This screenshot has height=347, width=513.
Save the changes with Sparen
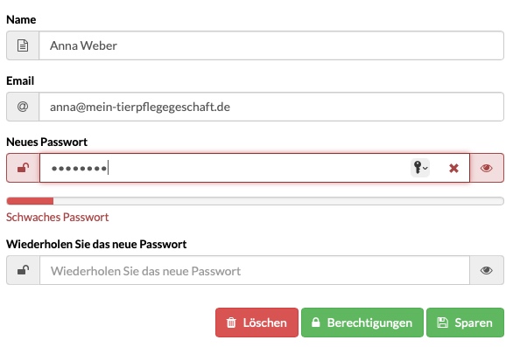coord(465,323)
